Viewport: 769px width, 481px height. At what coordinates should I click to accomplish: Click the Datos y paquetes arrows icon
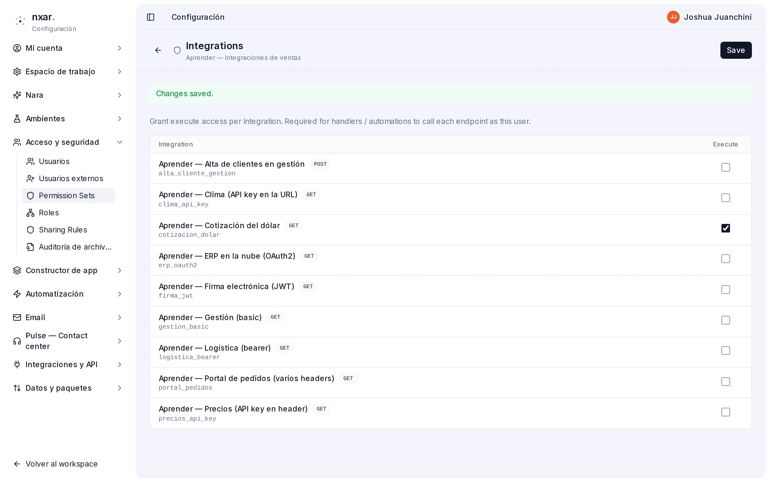[17, 388]
